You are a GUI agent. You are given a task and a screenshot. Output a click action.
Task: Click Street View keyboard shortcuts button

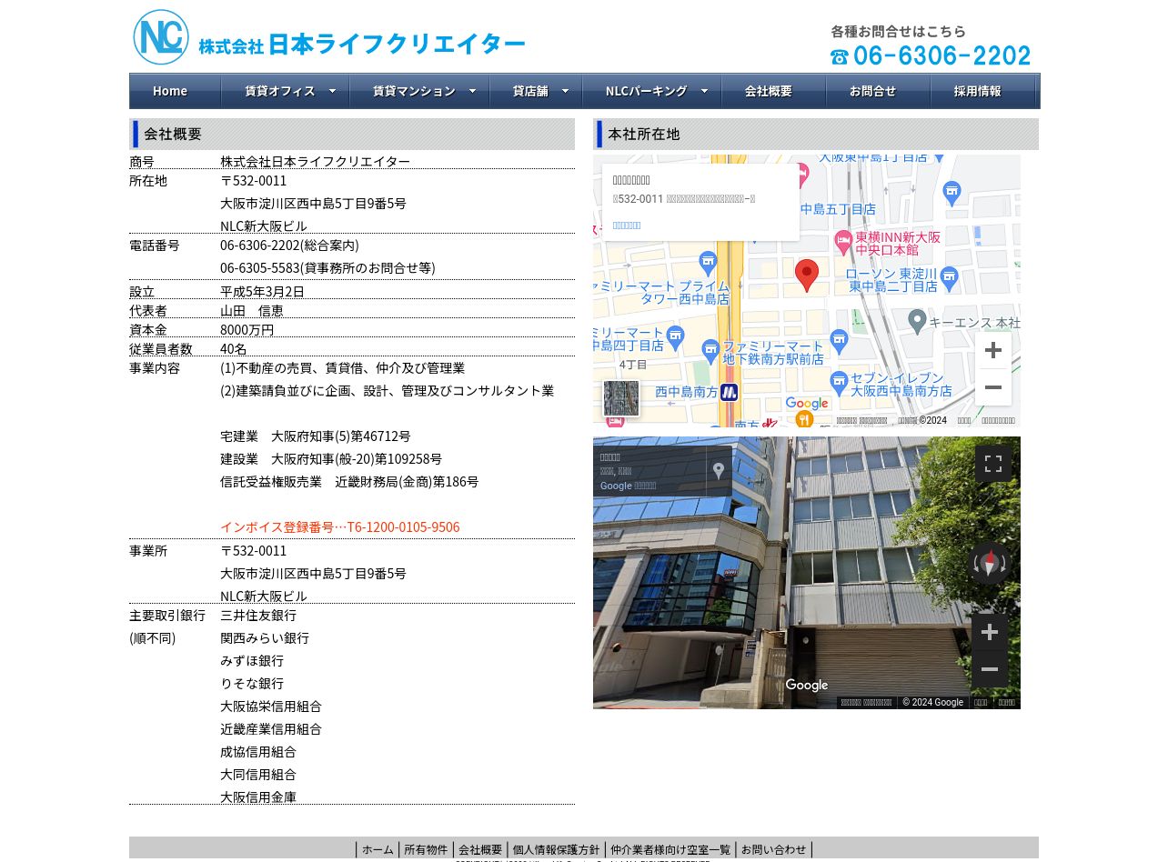[x=866, y=702]
